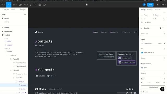Select the Comment tool
Image resolution: width=167 pixels, height=94 pixels.
(x=45, y=5)
